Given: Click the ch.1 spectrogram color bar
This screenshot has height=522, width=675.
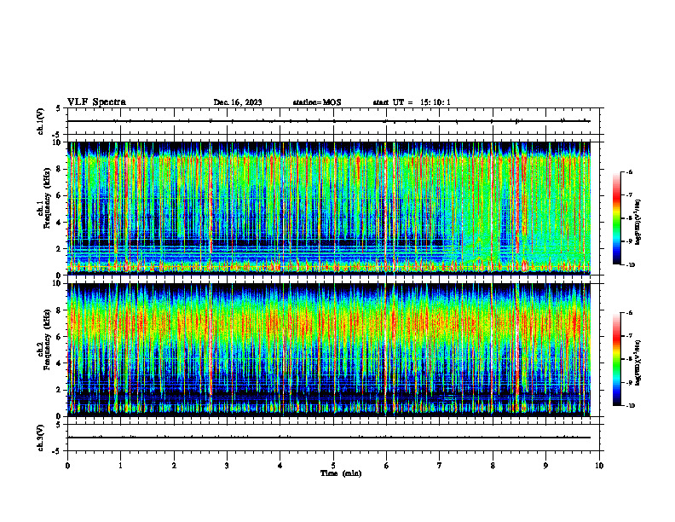Looking at the screenshot, I should tap(616, 218).
